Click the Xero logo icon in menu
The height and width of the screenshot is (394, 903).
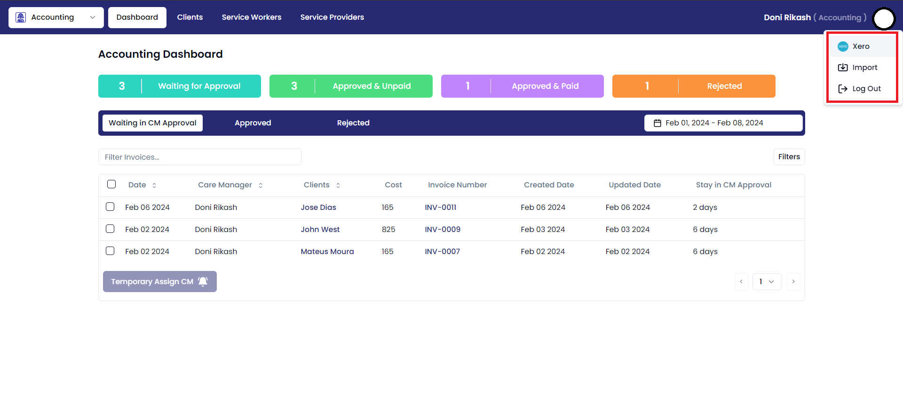(843, 46)
